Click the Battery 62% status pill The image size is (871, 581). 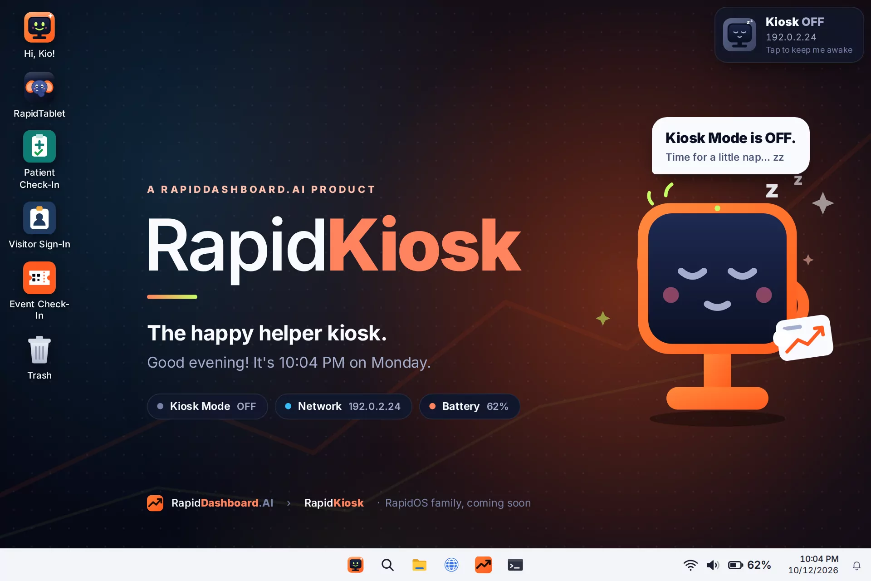tap(470, 406)
